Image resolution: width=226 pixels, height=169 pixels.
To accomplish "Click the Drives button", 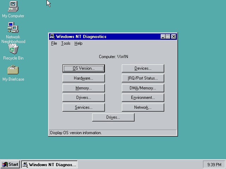I will [x=113, y=117].
